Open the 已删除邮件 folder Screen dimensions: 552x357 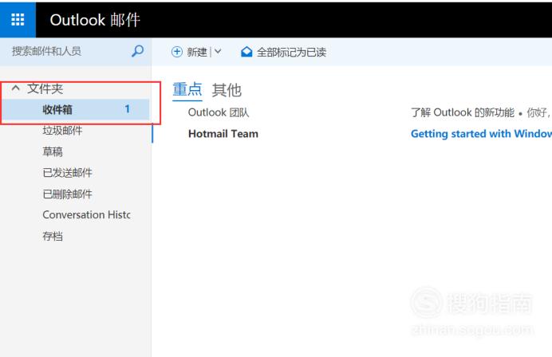click(67, 194)
